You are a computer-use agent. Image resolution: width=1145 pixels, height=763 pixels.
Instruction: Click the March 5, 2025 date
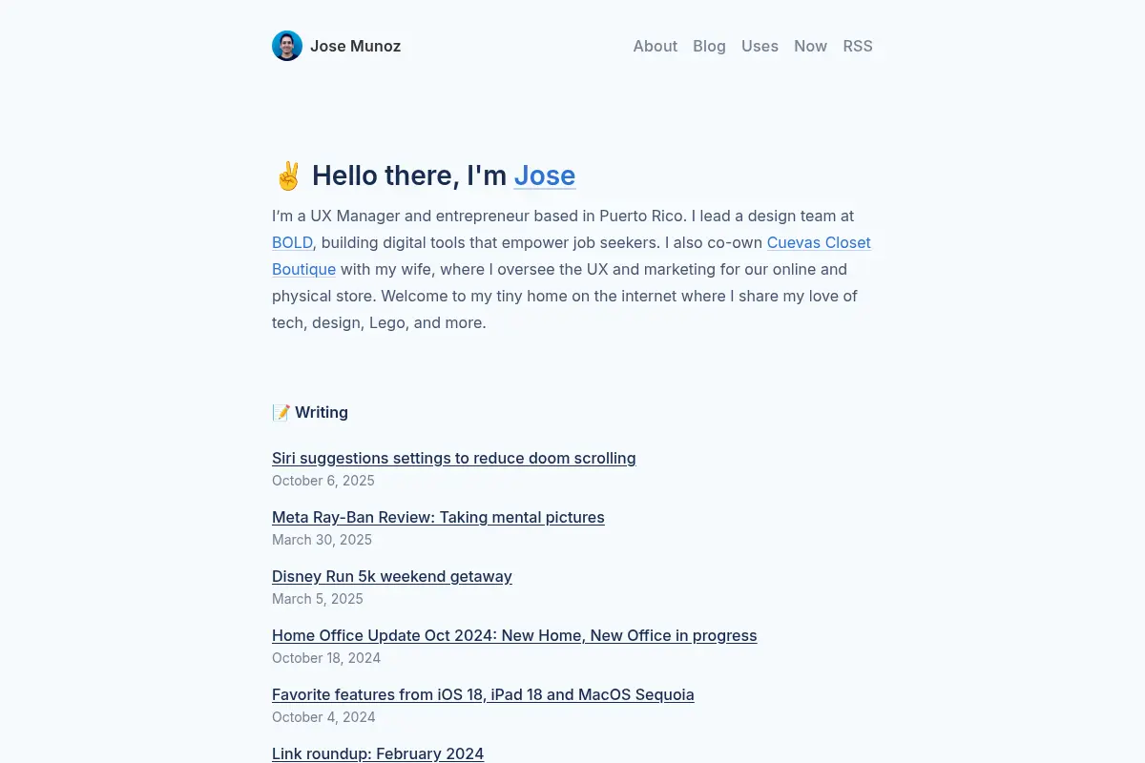(x=318, y=599)
